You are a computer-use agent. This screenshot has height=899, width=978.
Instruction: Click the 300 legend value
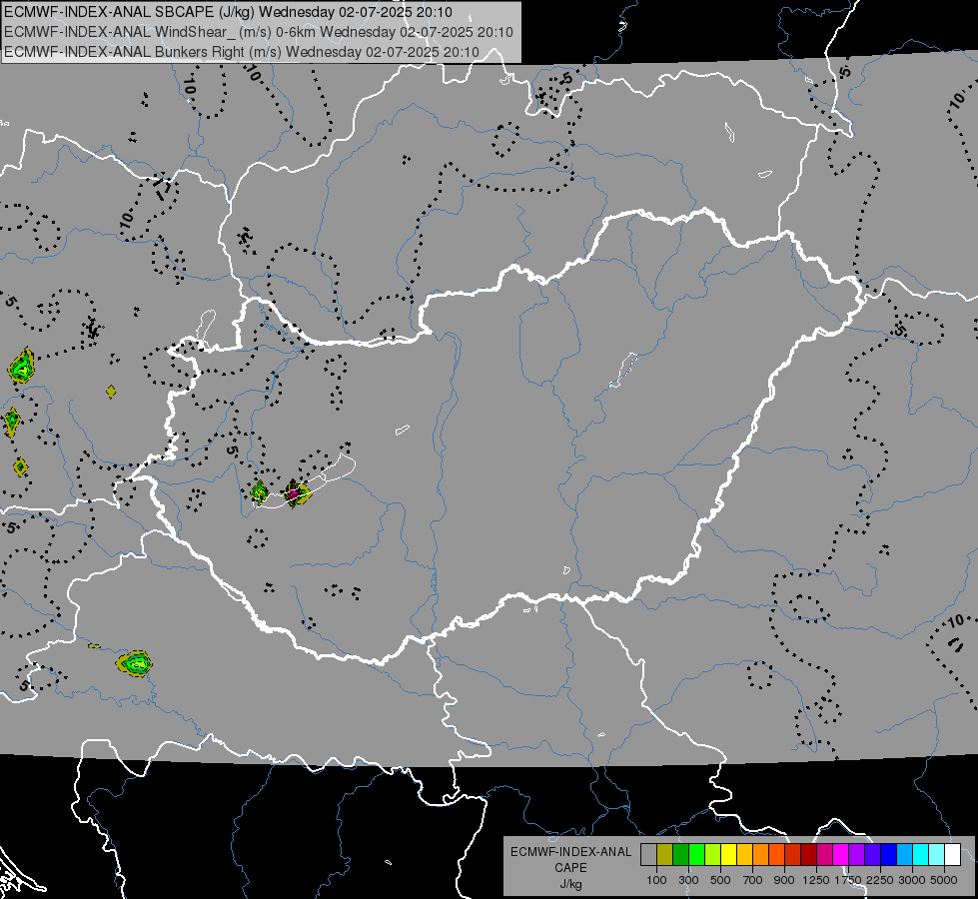pos(688,880)
